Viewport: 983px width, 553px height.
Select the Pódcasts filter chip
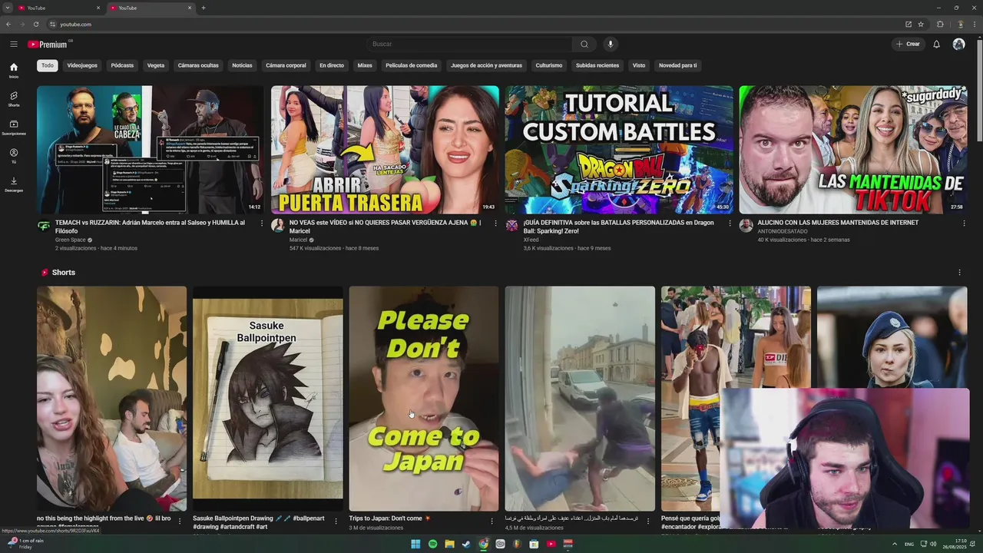click(122, 65)
